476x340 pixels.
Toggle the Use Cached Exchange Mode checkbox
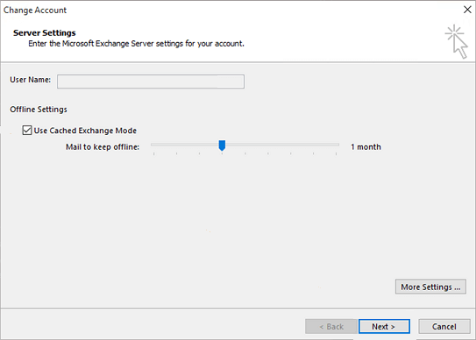[26, 131]
